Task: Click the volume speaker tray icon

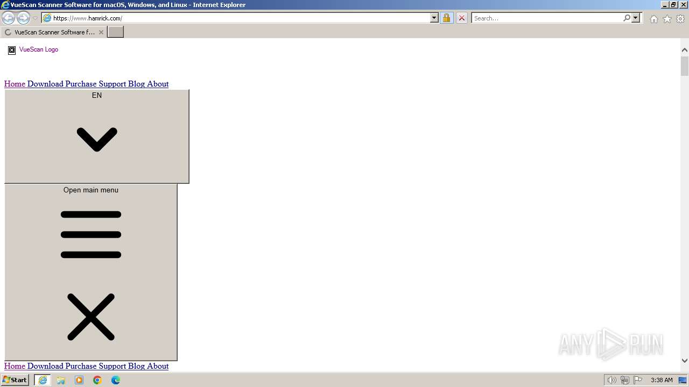Action: [x=611, y=380]
